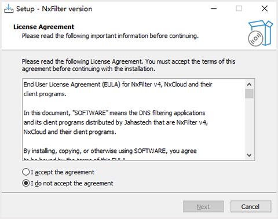Select the I do not accept radio button
The width and height of the screenshot is (278, 219).
(x=25, y=183)
